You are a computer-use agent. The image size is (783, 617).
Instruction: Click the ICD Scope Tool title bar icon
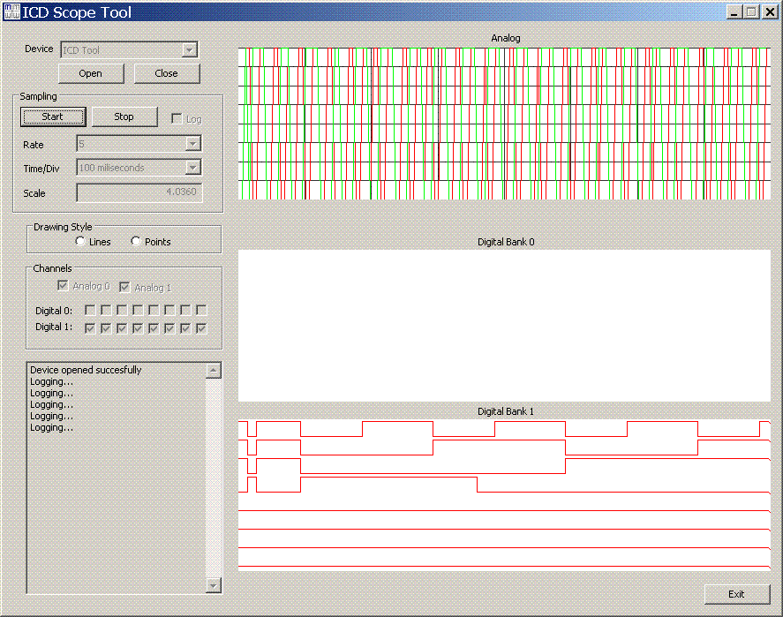[x=11, y=11]
